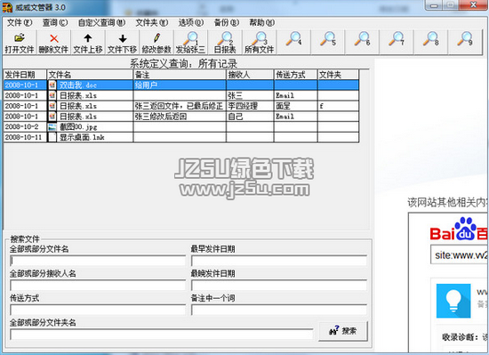Viewport: 489px width, 355px height.
Task: Focus the 全部或部分文件夹名 input field
Action: coord(161,335)
